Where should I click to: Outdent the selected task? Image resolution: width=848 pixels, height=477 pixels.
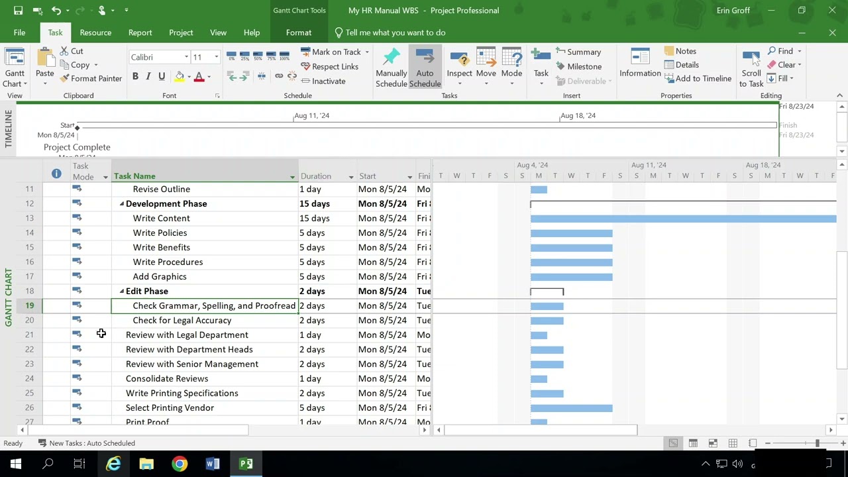pos(231,77)
